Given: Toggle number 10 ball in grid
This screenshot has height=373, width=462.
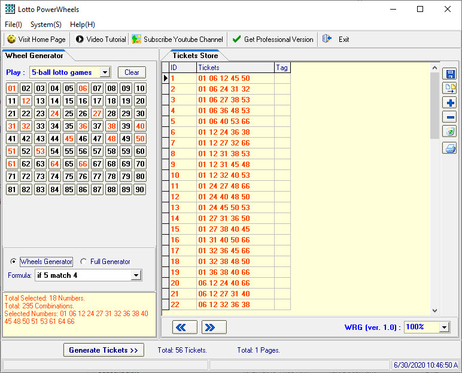Looking at the screenshot, I should coord(140,89).
